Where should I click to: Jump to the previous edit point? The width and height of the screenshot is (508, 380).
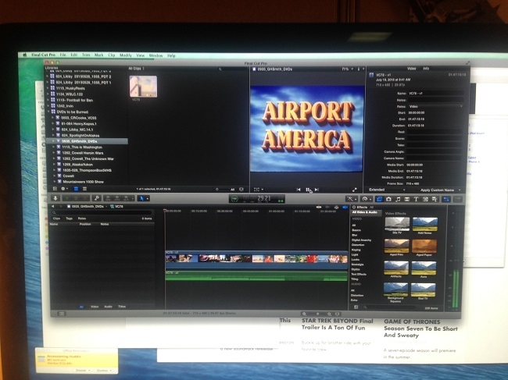click(299, 189)
